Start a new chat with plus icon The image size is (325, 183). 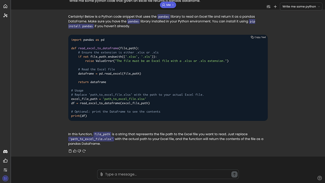275,6
